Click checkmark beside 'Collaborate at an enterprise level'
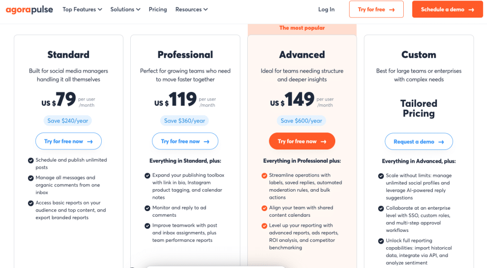 [x=381, y=208]
